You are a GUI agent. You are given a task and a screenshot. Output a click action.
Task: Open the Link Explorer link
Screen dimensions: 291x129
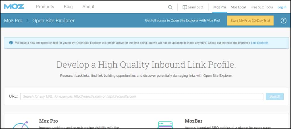259,43
